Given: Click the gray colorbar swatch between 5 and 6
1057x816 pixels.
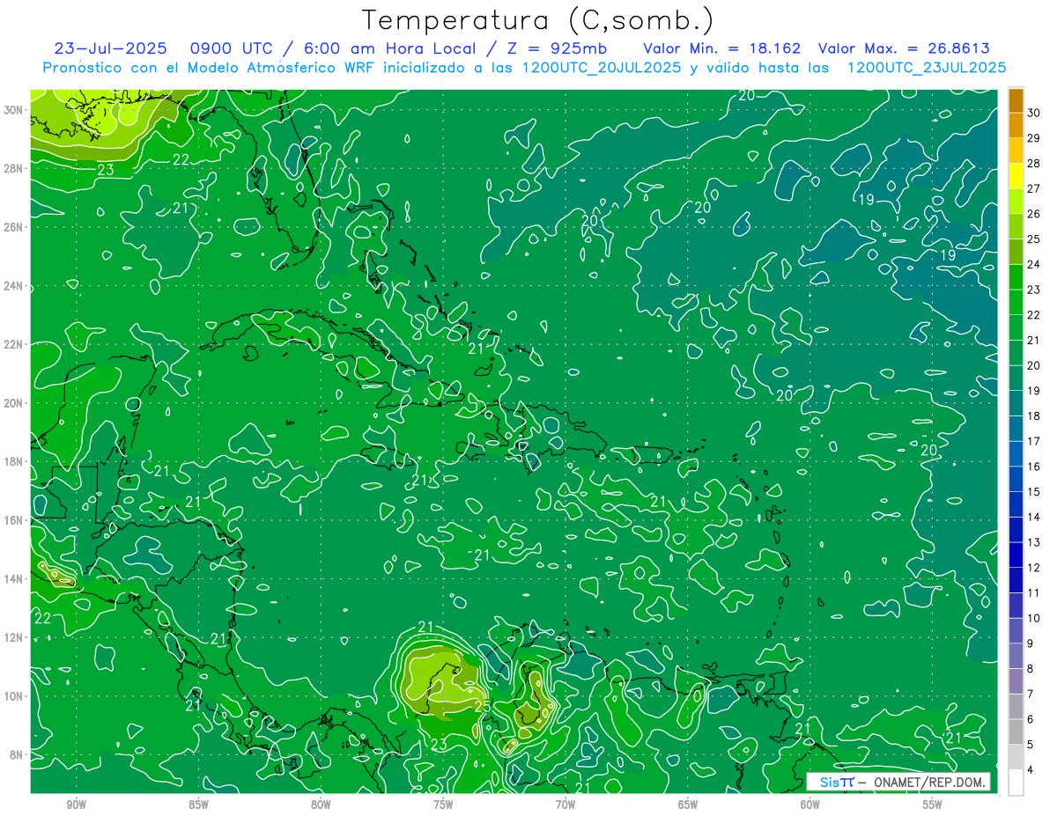Looking at the screenshot, I should tap(1016, 731).
